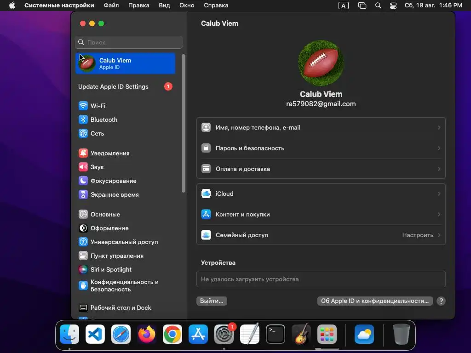Open the Вид menu
This screenshot has height=353, width=471.
coord(164,6)
